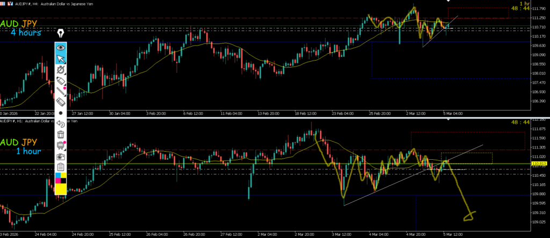Choose the yellow color swatch in toolbar
550x238 pixels.
coord(61,189)
